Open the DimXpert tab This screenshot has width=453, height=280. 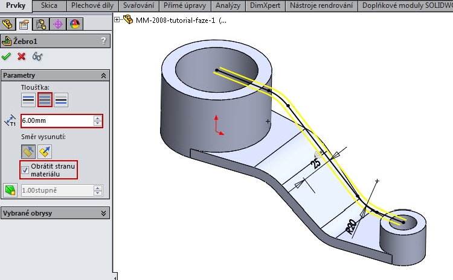[x=265, y=5]
